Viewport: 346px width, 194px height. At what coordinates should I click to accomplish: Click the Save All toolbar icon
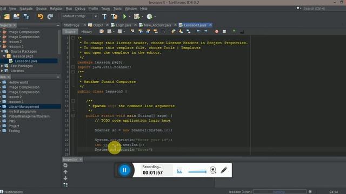click(26, 17)
